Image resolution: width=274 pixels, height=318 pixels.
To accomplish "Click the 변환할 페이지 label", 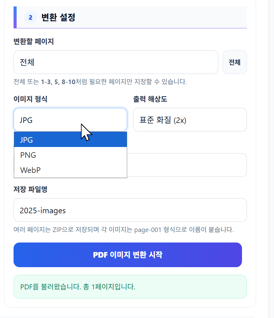I will (34, 42).
